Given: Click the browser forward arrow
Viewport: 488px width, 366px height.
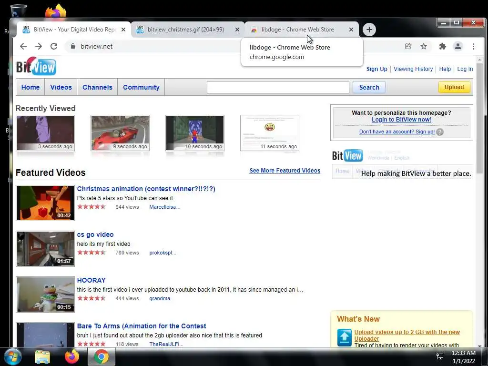Looking at the screenshot, I should pos(39,46).
